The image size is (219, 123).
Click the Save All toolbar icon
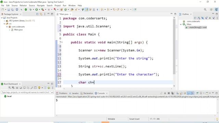12,10
